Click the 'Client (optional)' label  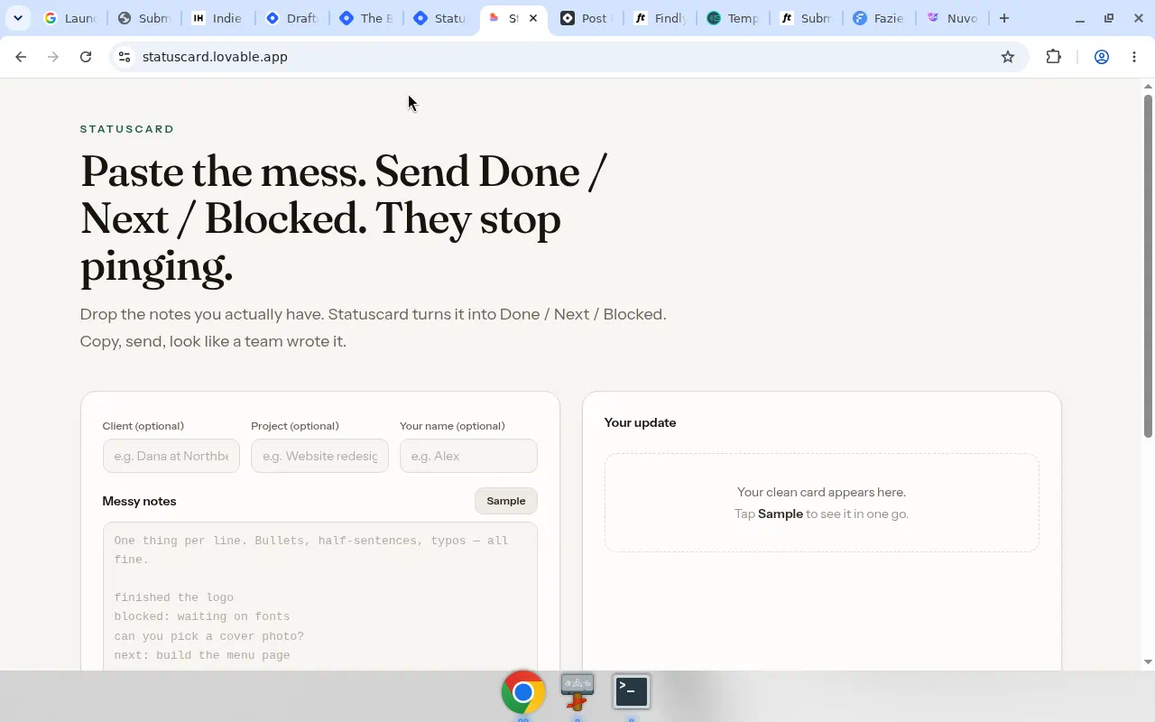coord(143,426)
